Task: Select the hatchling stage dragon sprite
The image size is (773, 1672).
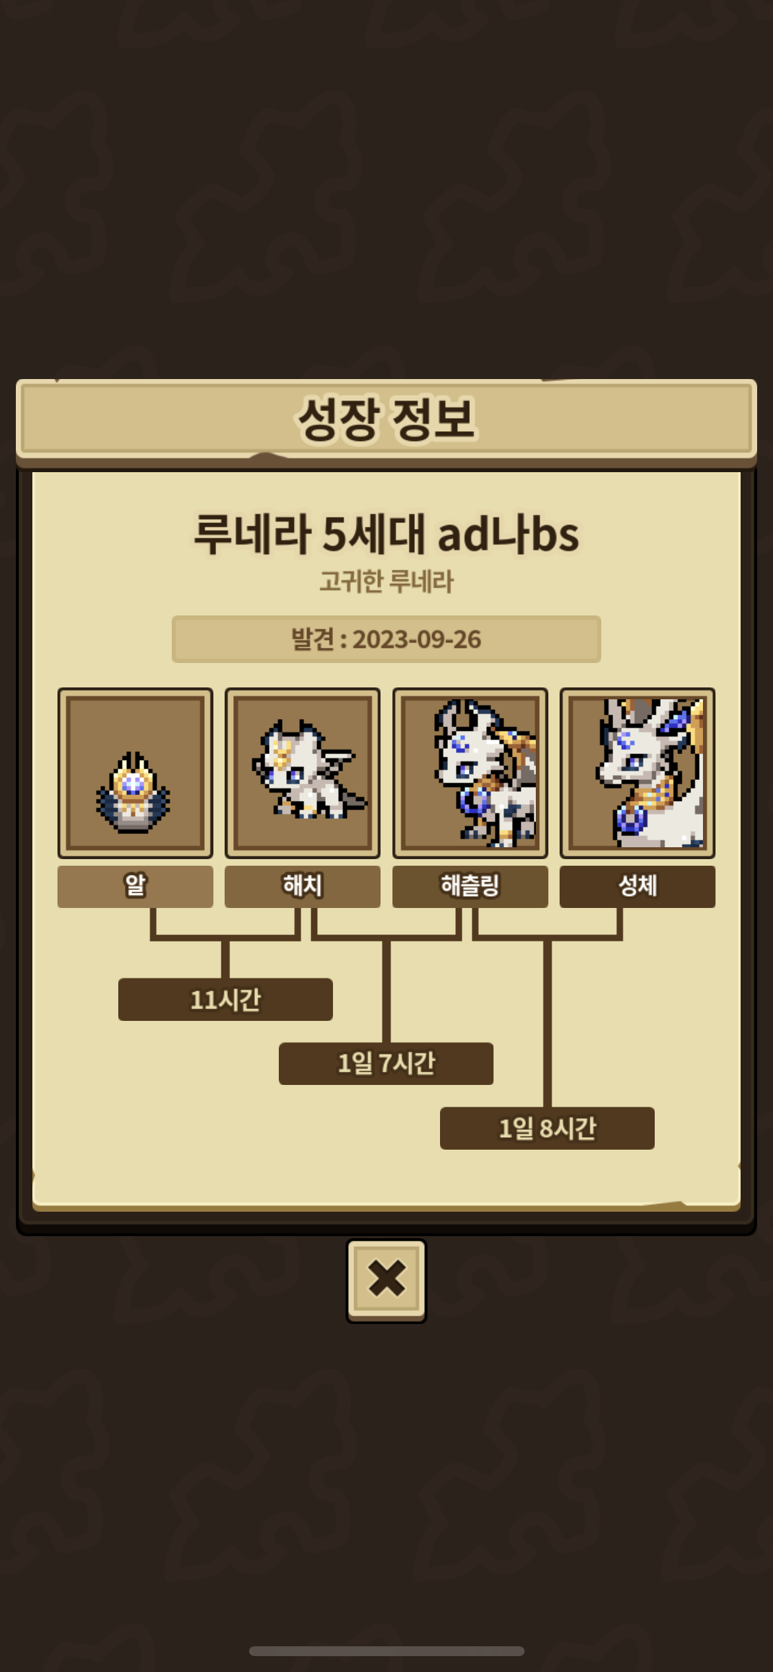Action: [470, 773]
